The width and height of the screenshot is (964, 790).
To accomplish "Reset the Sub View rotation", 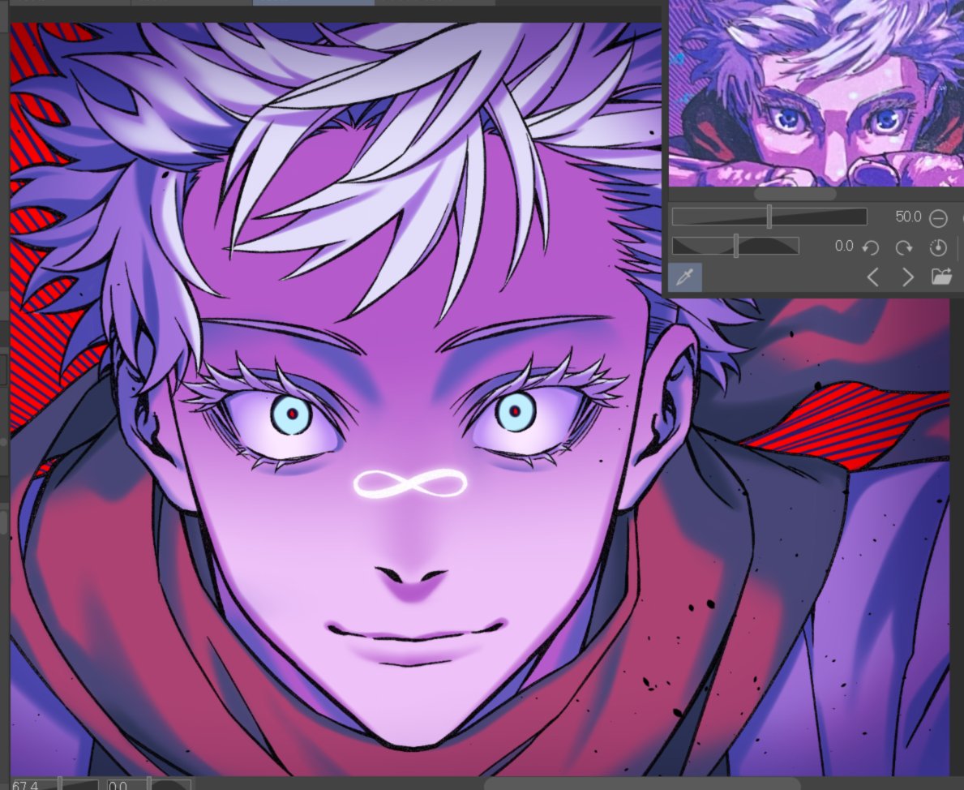I will click(938, 247).
